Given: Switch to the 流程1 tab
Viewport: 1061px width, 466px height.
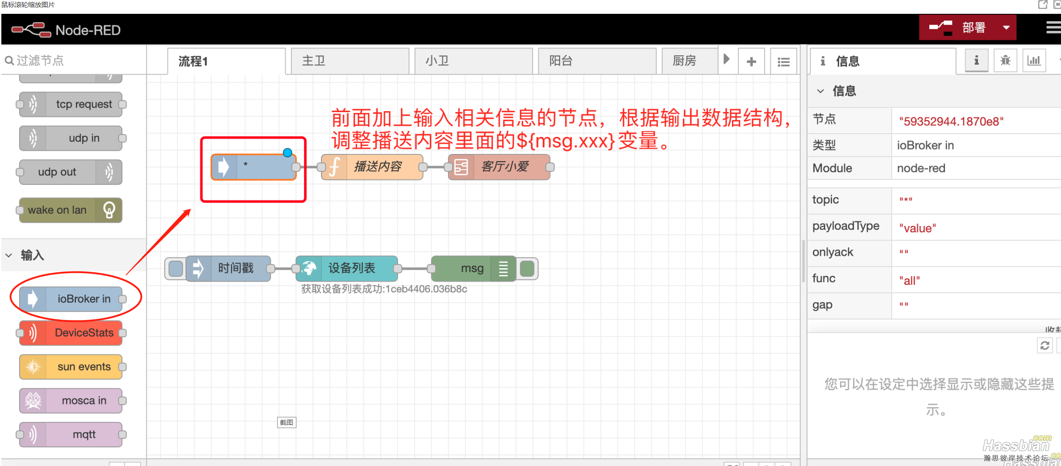Looking at the screenshot, I should tap(226, 61).
